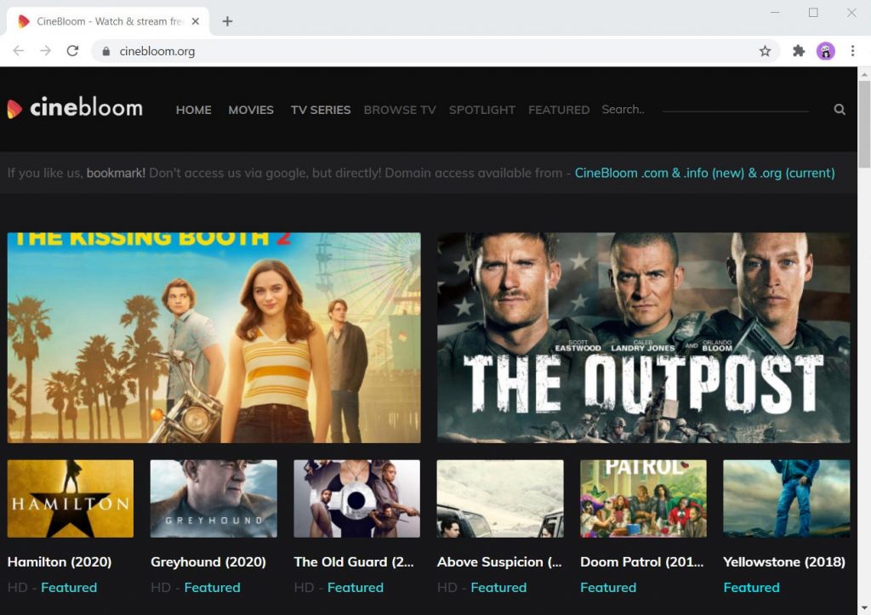The image size is (871, 615).
Task: View site info via the lock icon
Action: [x=106, y=51]
